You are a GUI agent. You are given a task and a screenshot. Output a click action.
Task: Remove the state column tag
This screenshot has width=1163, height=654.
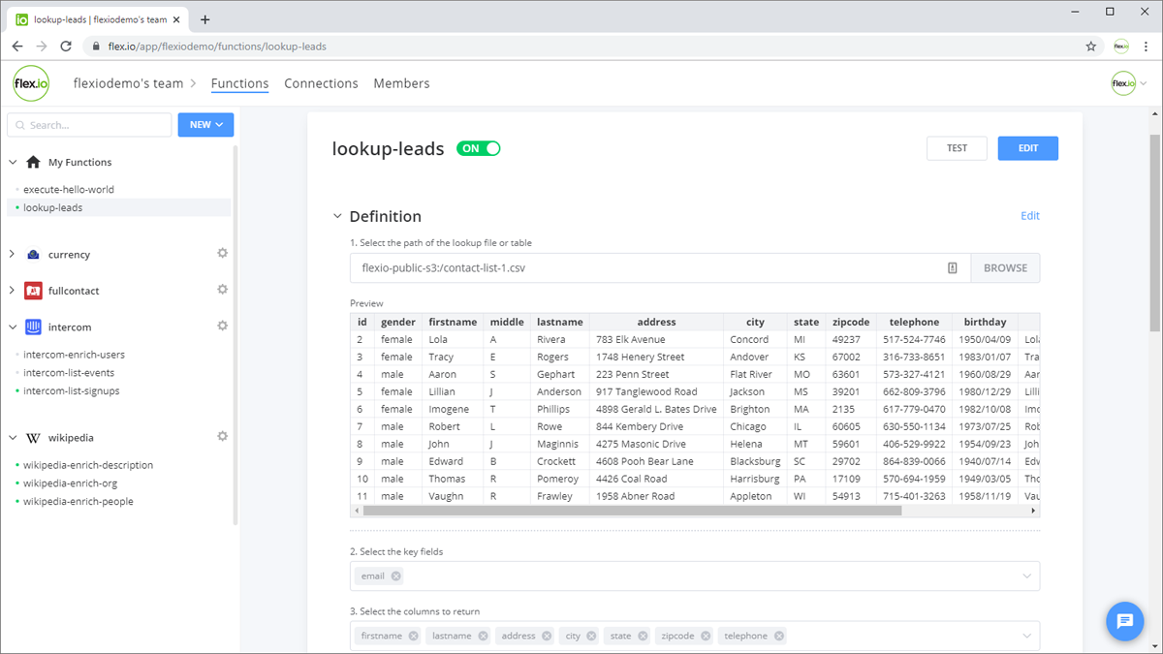[x=643, y=636]
